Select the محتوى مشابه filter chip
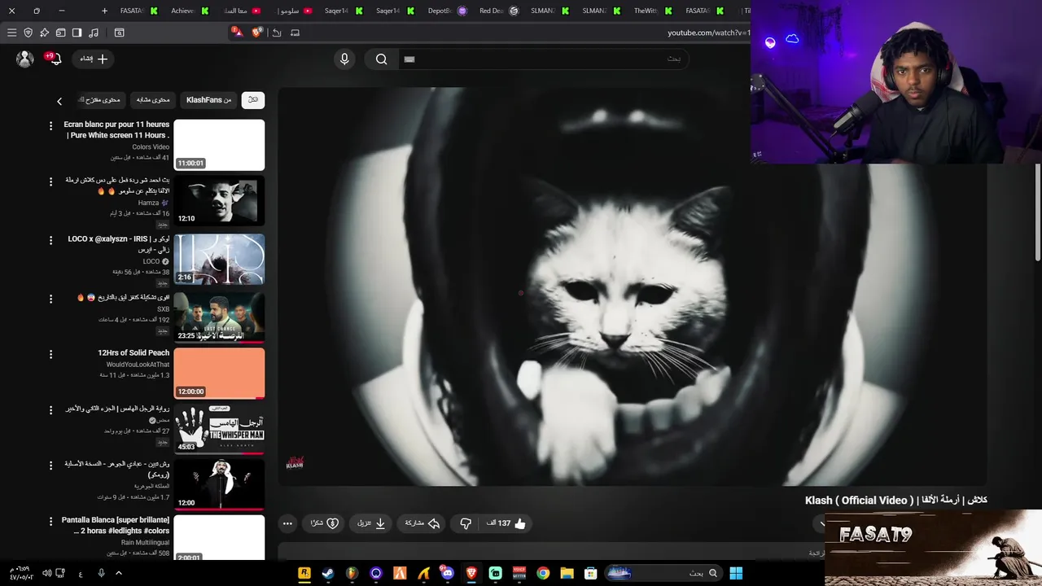 pyautogui.click(x=152, y=100)
